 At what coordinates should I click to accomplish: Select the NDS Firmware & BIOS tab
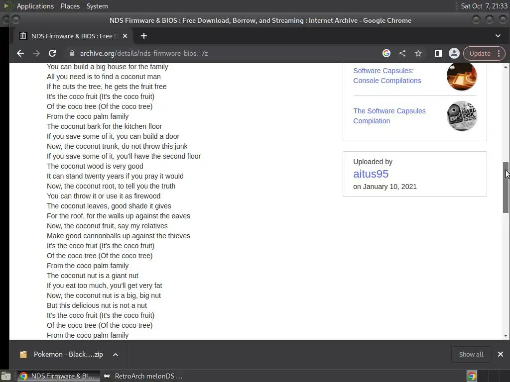pos(73,36)
